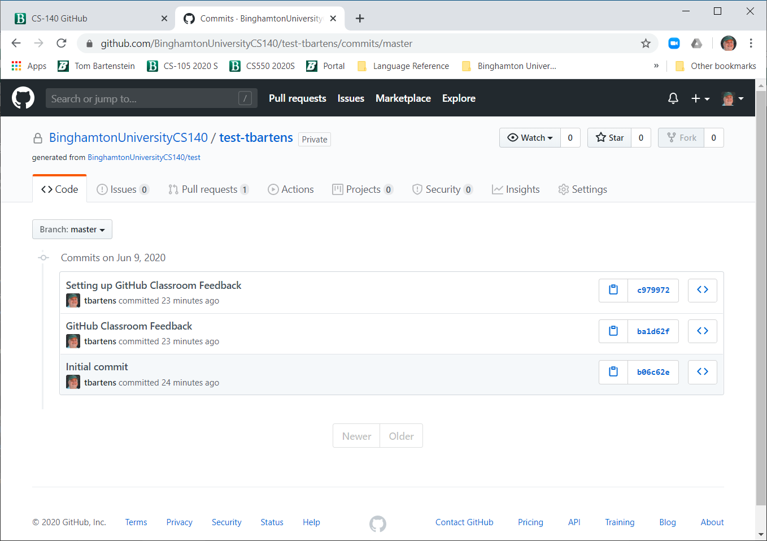Browse repository at commit ba1d62f
767x541 pixels.
pyautogui.click(x=702, y=331)
